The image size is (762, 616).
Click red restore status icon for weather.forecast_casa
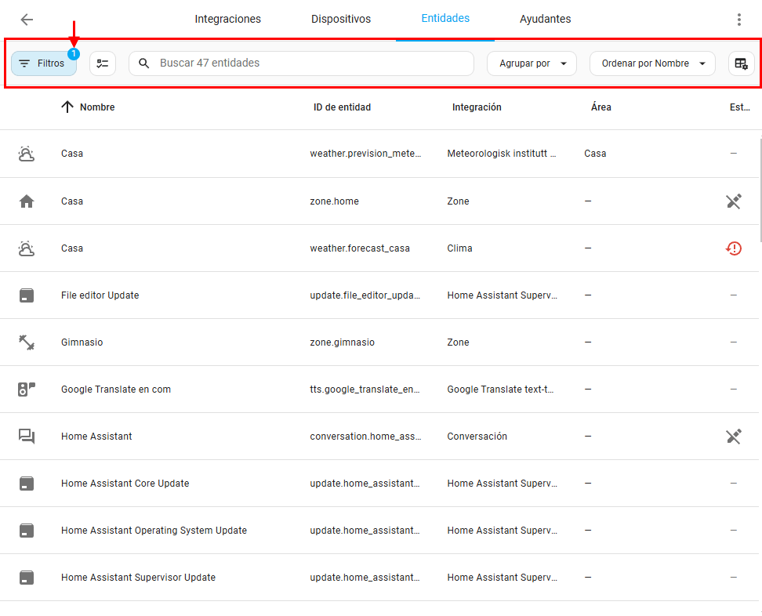pyautogui.click(x=733, y=248)
